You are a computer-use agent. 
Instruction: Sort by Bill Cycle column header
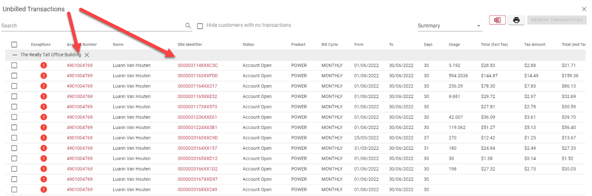330,44
